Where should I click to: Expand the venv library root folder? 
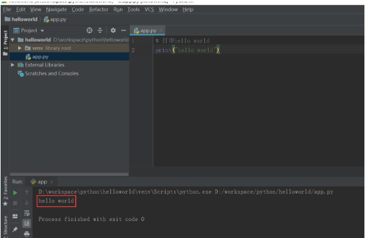pos(19,48)
